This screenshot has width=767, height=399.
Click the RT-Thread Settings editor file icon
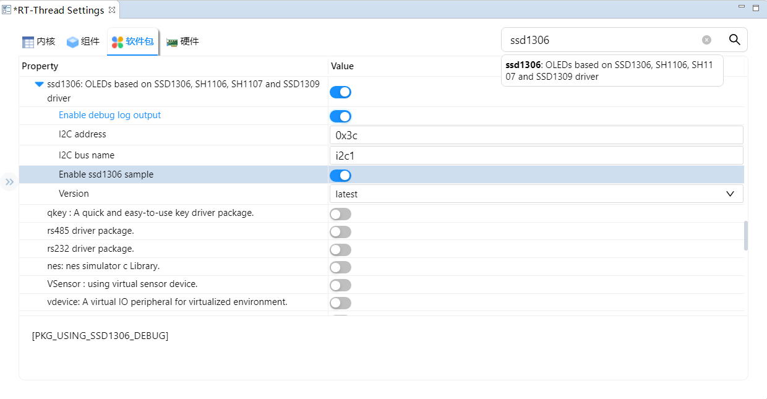[6, 10]
